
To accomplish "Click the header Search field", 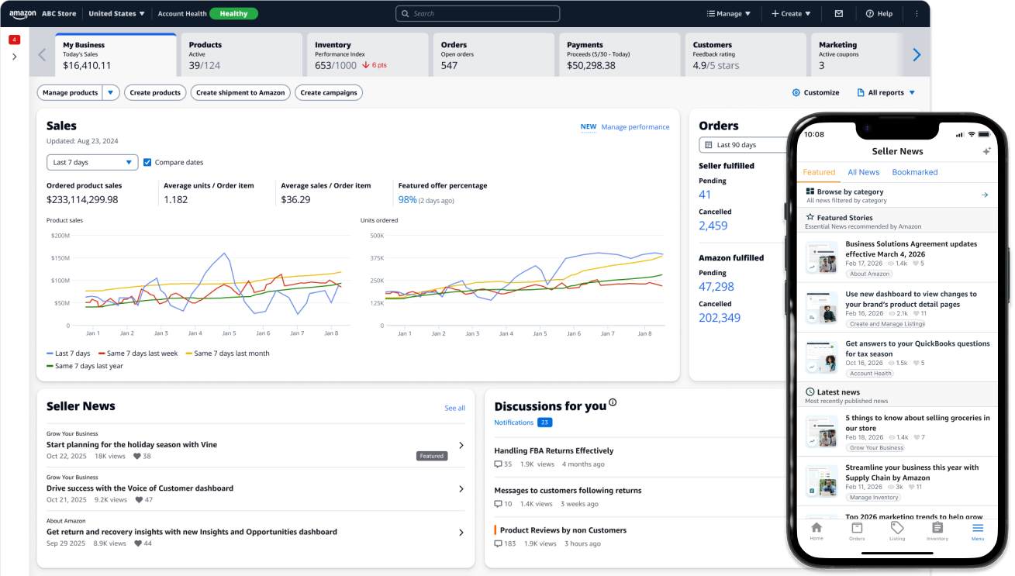I will pos(478,14).
